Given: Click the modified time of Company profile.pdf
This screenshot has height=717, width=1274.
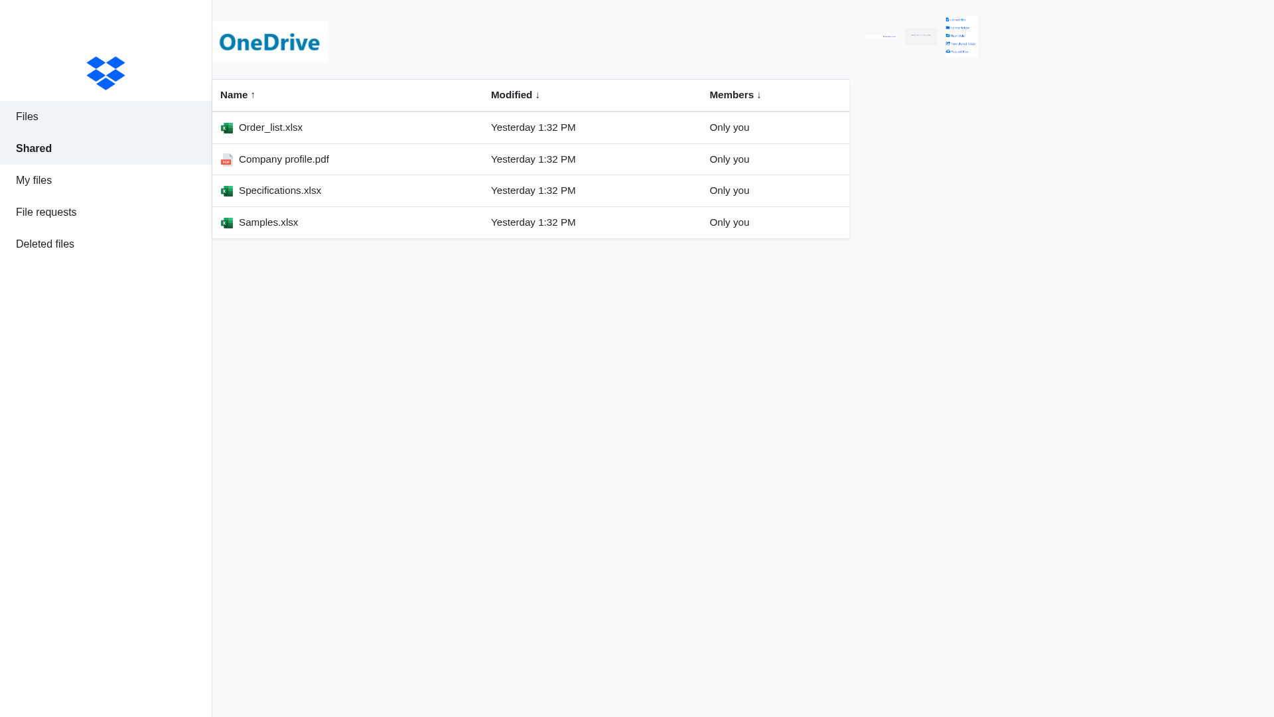Looking at the screenshot, I should [533, 159].
